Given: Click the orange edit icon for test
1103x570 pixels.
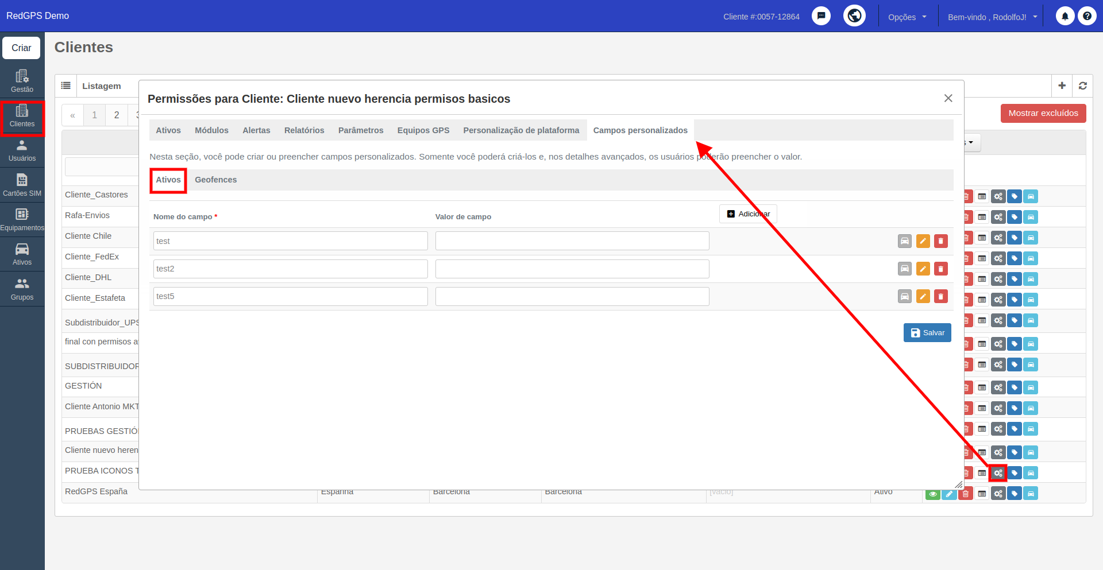Looking at the screenshot, I should pos(923,241).
